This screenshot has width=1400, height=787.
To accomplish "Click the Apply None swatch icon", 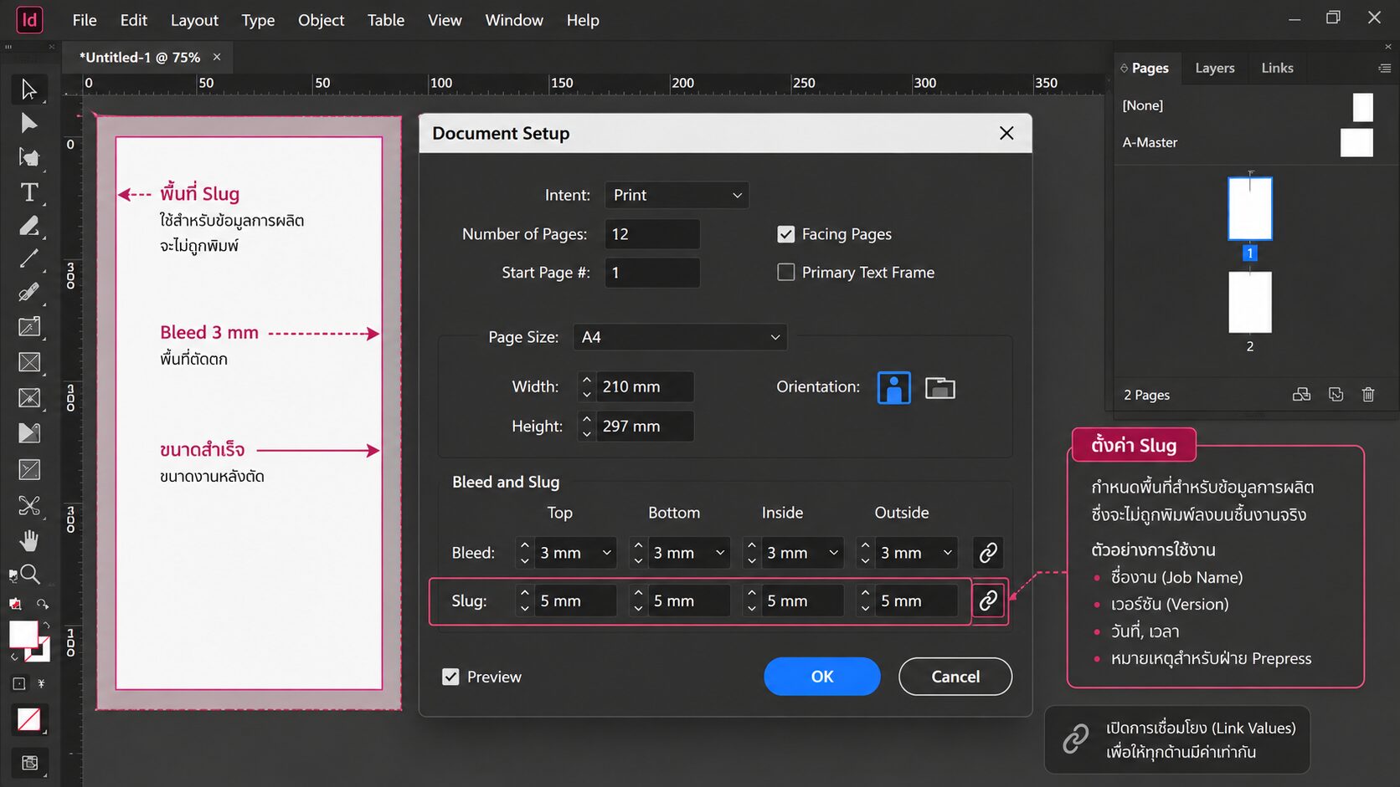I will click(28, 720).
